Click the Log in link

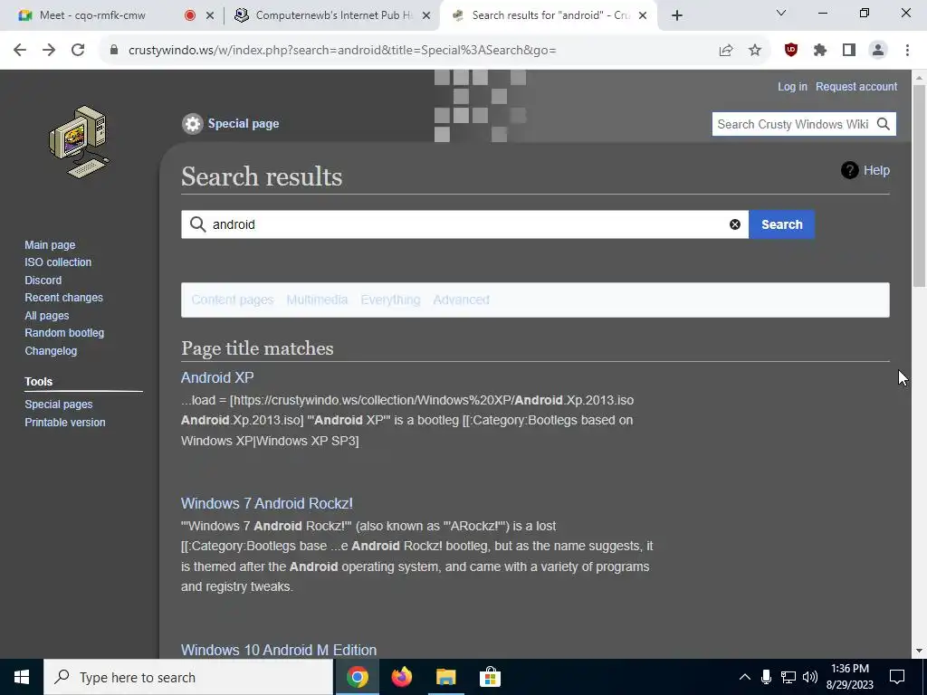pyautogui.click(x=792, y=87)
